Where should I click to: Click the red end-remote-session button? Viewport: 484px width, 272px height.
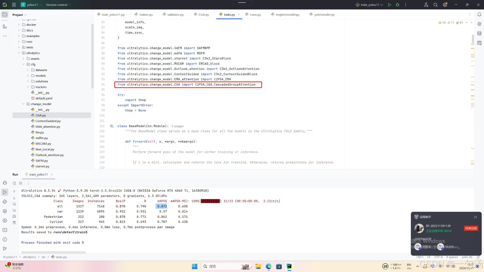click(471, 228)
